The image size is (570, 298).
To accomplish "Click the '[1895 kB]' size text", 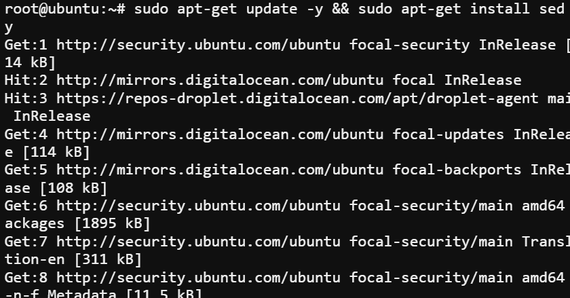I will pos(112,224).
